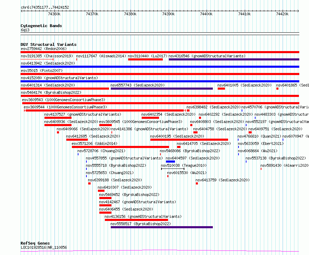Open nsv6401314 (Sedlazeck2020) variant label
Screen dimensions: 309x255
click(48, 85)
